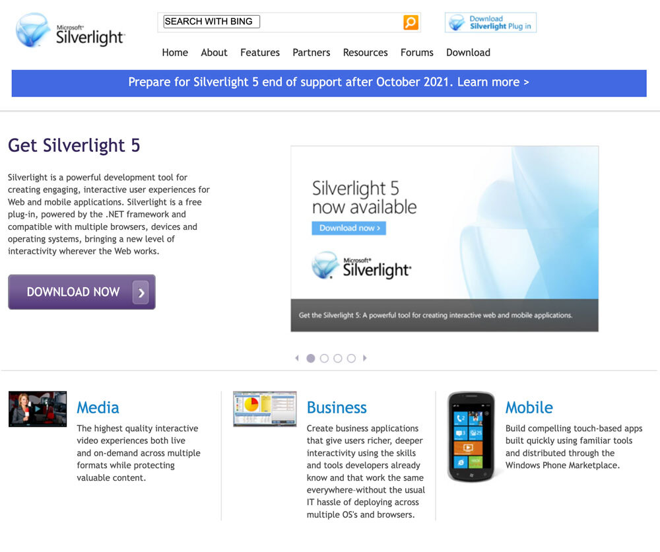This screenshot has width=660, height=552.
Task: Select the third carousel slide dot
Action: click(x=337, y=359)
